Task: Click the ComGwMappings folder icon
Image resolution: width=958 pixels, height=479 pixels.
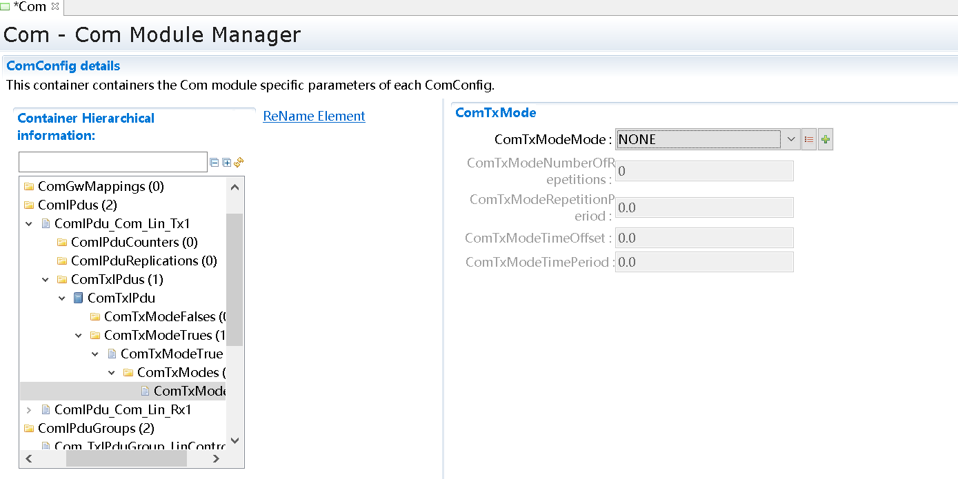Action: tap(28, 187)
